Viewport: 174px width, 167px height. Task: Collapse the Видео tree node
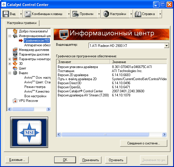[x=10, y=73]
